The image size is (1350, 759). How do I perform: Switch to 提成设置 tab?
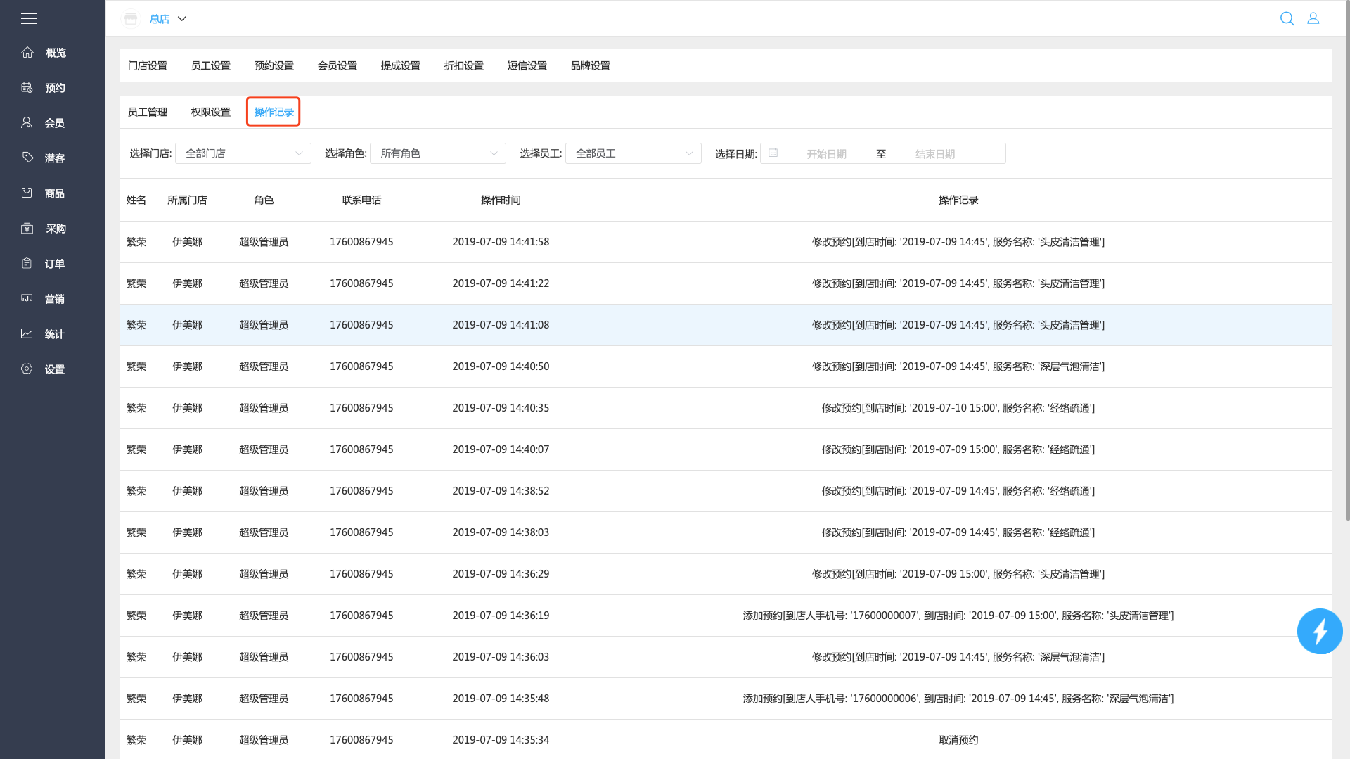click(401, 65)
